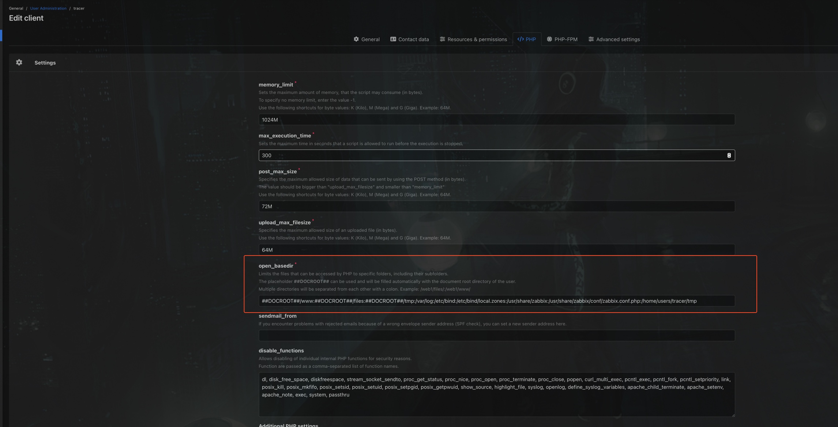
Task: Click the tracer breadcrumb item
Action: pyautogui.click(x=79, y=8)
